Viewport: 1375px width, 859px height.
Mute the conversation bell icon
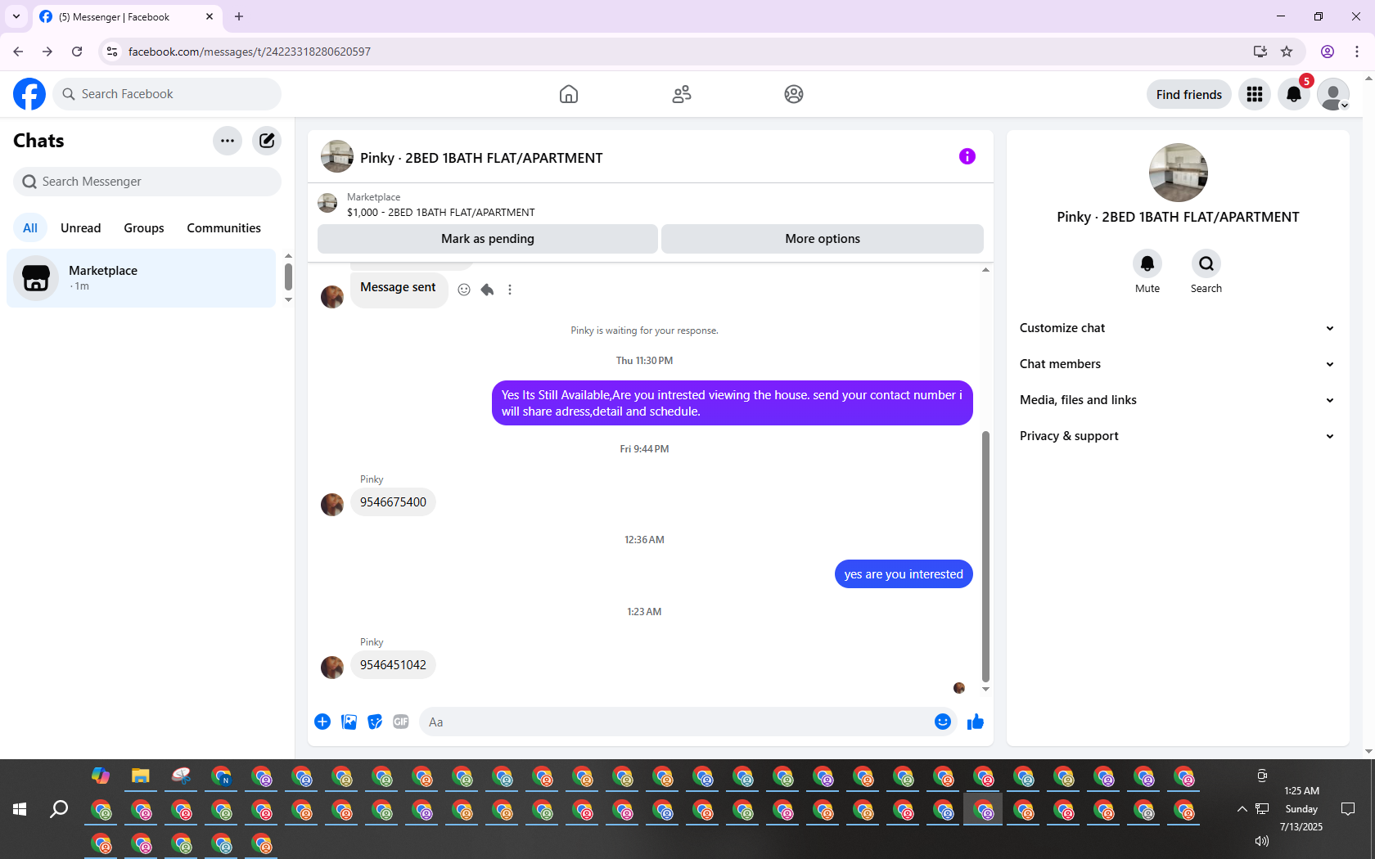1147,263
